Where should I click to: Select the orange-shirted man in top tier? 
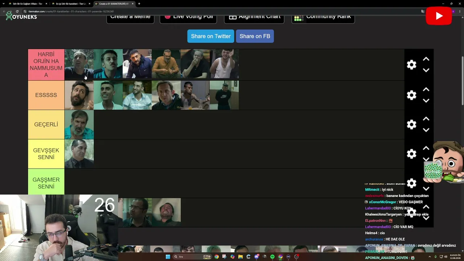click(166, 64)
